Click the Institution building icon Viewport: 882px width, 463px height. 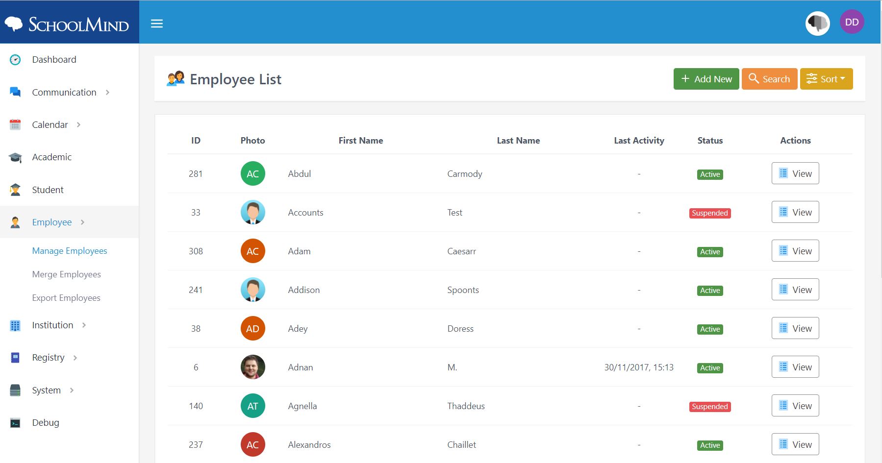15,325
